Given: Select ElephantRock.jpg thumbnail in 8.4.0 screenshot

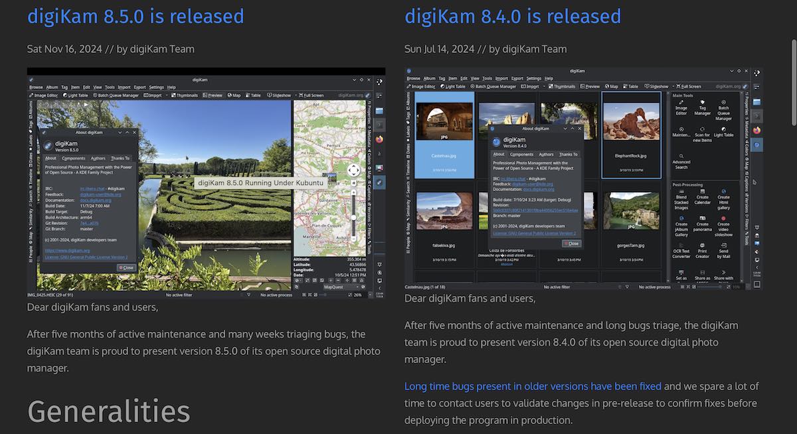Looking at the screenshot, I should (631, 135).
